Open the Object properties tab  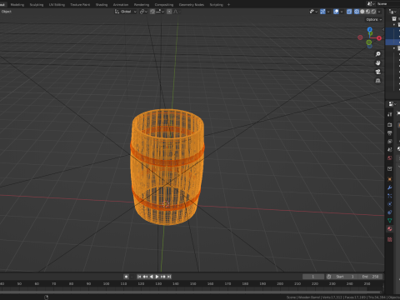click(390, 179)
